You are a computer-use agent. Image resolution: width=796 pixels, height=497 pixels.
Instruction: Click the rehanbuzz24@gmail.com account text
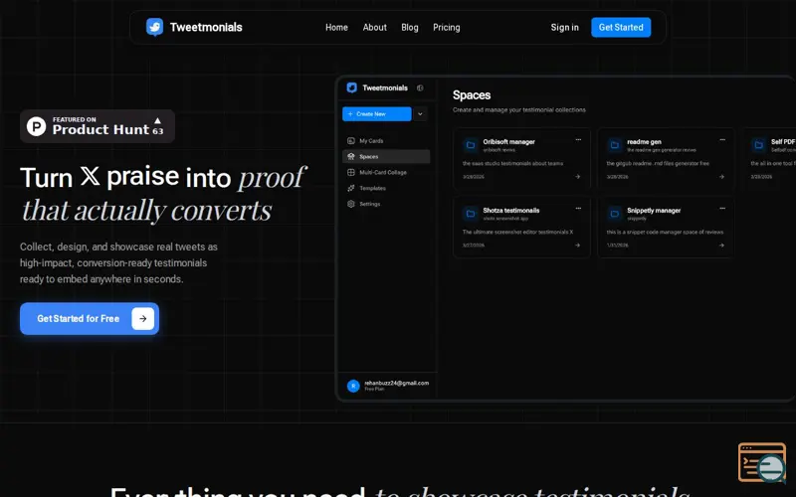click(396, 383)
